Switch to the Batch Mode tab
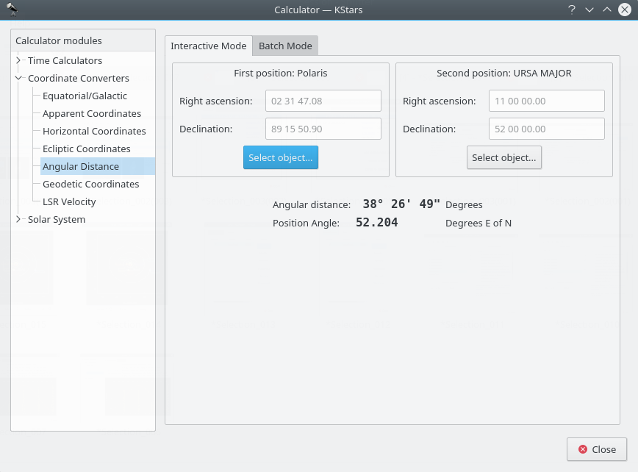Image resolution: width=638 pixels, height=472 pixels. coord(285,46)
